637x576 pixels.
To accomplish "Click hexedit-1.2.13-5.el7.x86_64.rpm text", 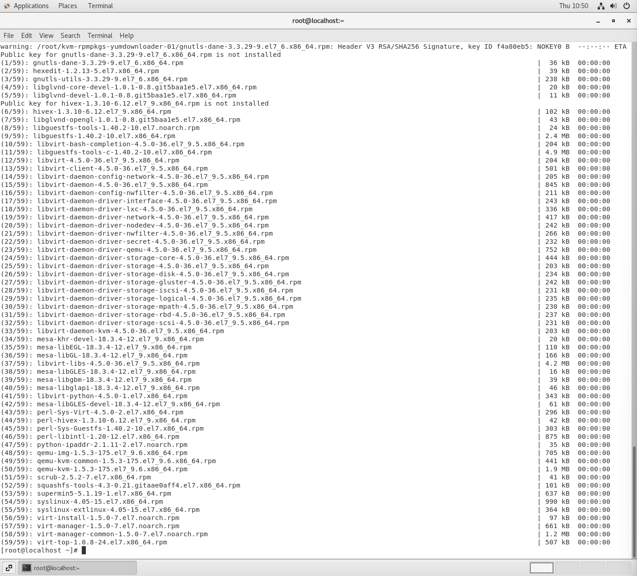I will [96, 71].
